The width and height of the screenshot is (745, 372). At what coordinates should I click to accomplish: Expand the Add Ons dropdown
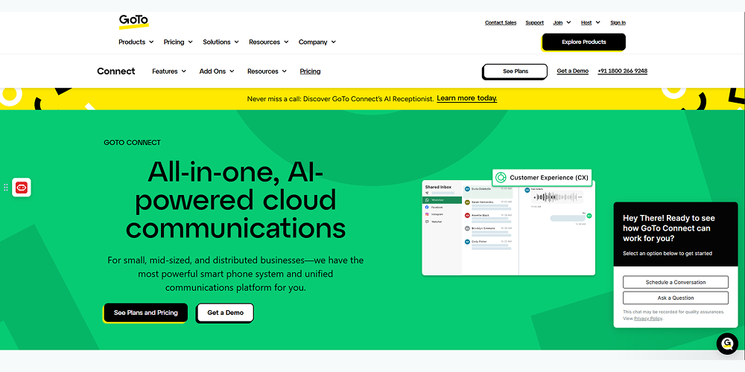click(x=217, y=71)
